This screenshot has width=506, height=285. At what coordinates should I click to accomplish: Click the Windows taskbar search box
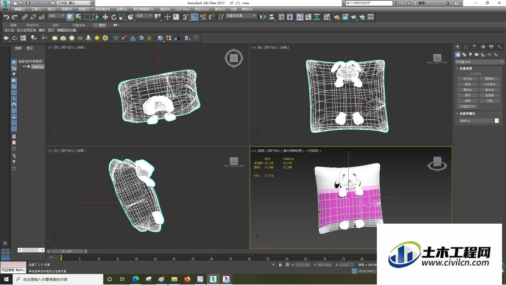(58, 279)
